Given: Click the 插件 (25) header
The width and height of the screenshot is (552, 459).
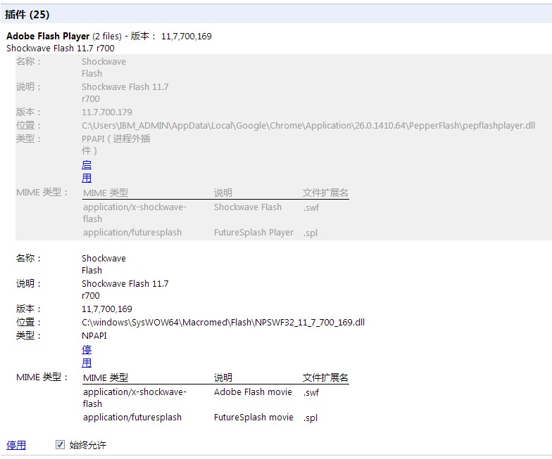Looking at the screenshot, I should pos(27,14).
